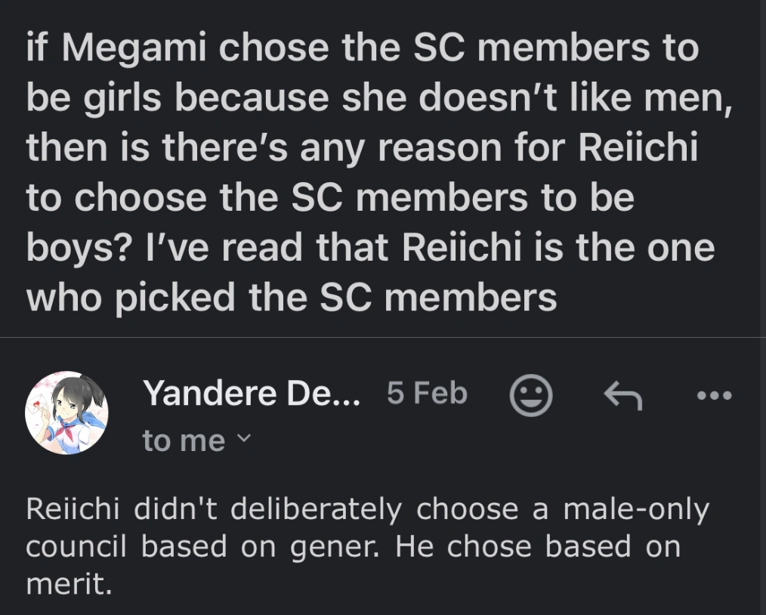766x615 pixels.
Task: Click the word "merit." ending the reply
Action: (69, 584)
